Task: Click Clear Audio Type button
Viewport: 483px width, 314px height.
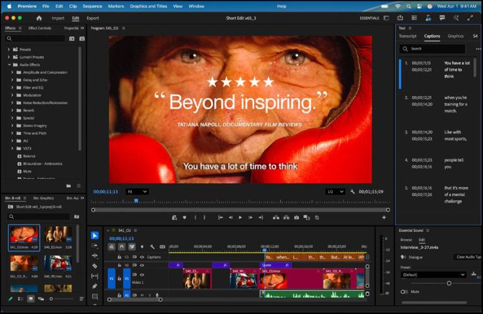Action: (x=468, y=257)
